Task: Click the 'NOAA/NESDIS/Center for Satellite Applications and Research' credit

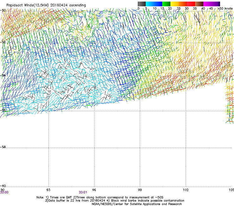Action: click(x=137, y=204)
